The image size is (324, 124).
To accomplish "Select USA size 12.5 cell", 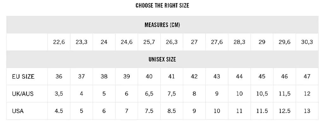I will (x=284, y=111).
